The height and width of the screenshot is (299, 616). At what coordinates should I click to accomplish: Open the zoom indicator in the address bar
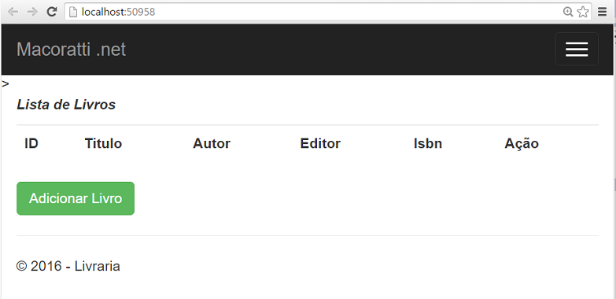568,12
